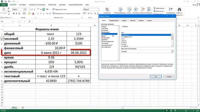Apply italic formatting (К)
This screenshot has height=112, width=200.
(16, 13)
